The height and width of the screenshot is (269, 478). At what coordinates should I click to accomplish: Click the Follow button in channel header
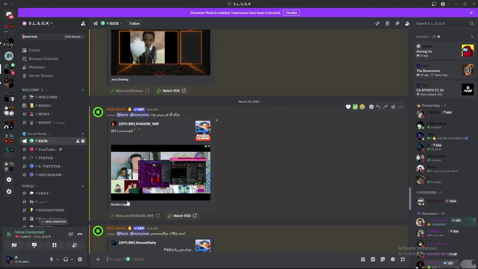(134, 23)
